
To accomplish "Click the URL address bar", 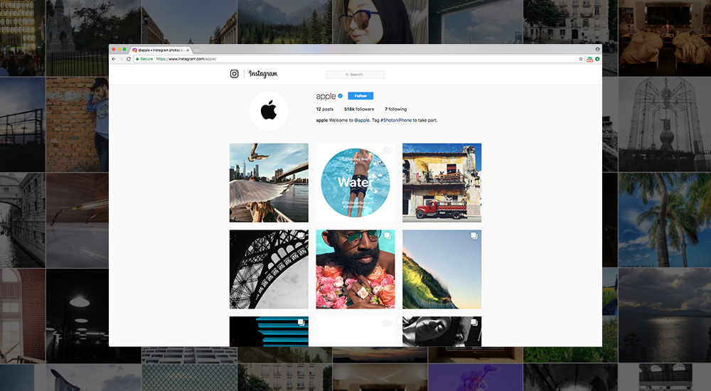I will click(x=358, y=59).
